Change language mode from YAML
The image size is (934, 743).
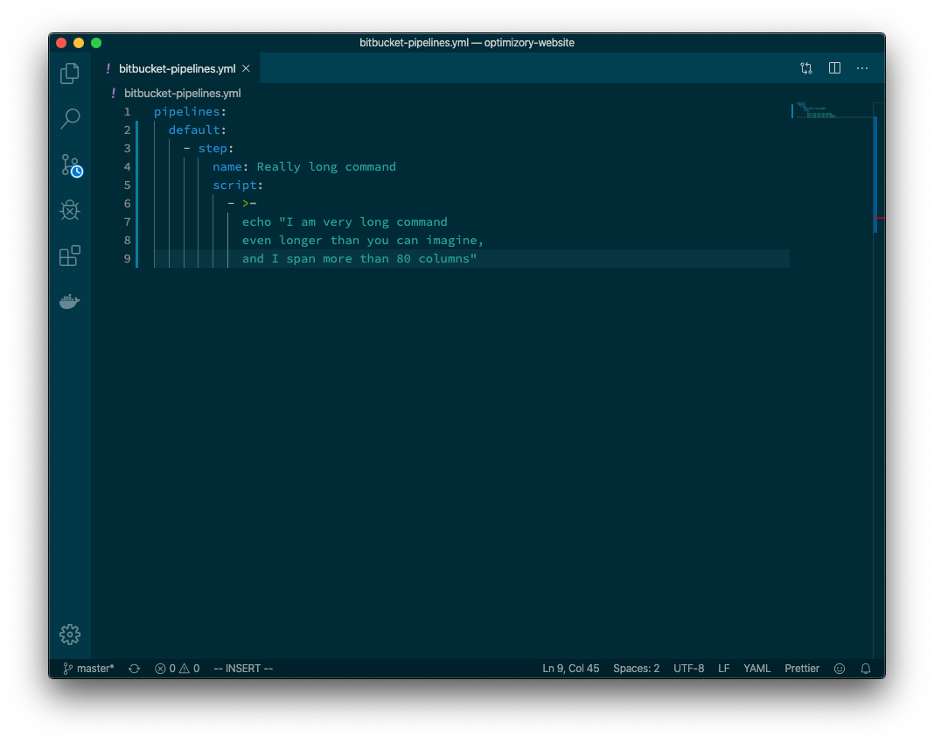(756, 668)
